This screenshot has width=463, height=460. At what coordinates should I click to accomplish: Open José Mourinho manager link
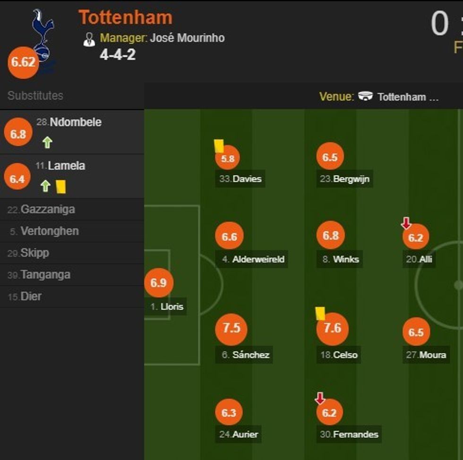[x=187, y=38]
